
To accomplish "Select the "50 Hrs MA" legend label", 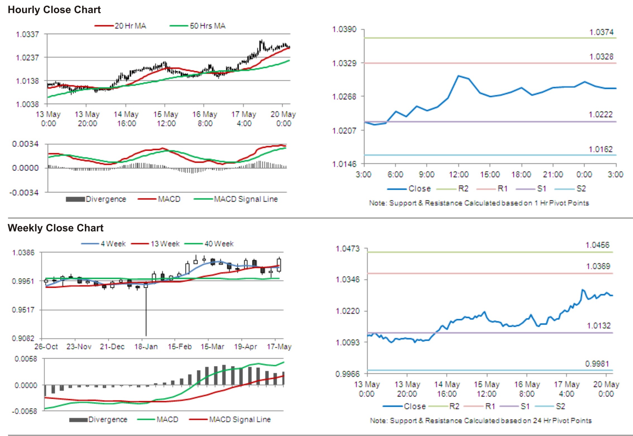I will 208,26.
